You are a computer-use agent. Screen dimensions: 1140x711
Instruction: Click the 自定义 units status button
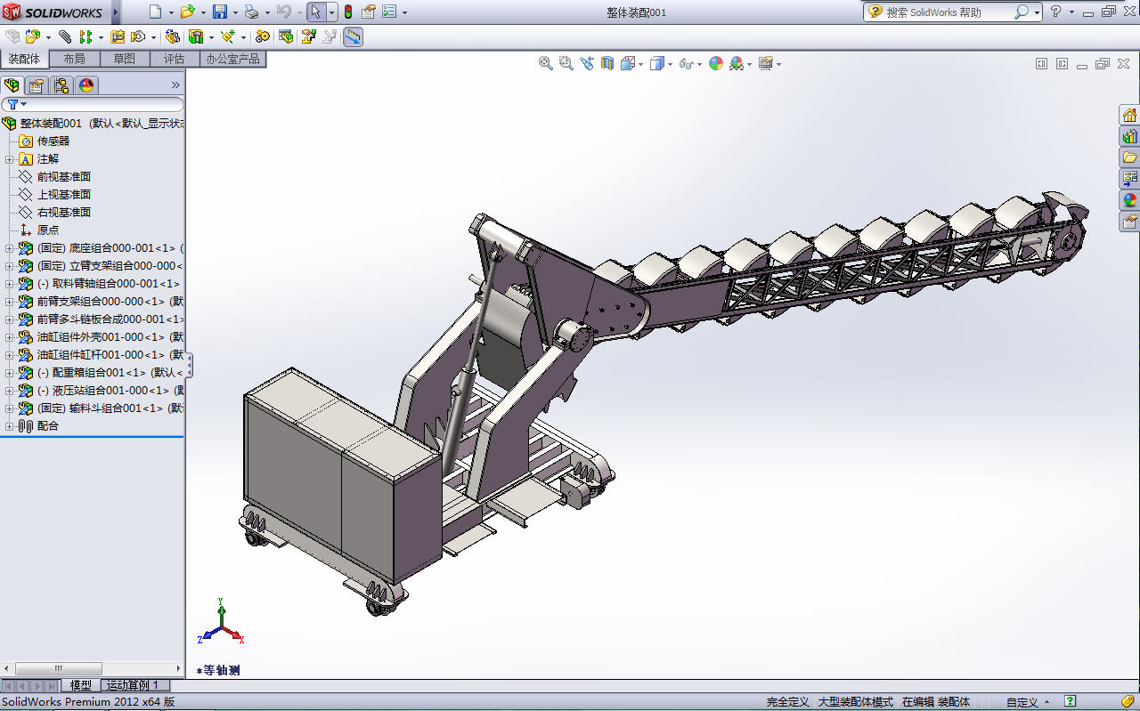(x=1022, y=702)
